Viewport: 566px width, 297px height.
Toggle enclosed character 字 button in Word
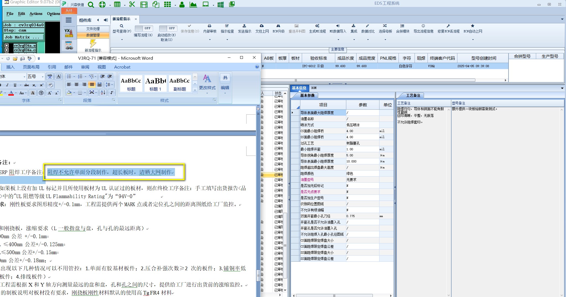(x=41, y=93)
